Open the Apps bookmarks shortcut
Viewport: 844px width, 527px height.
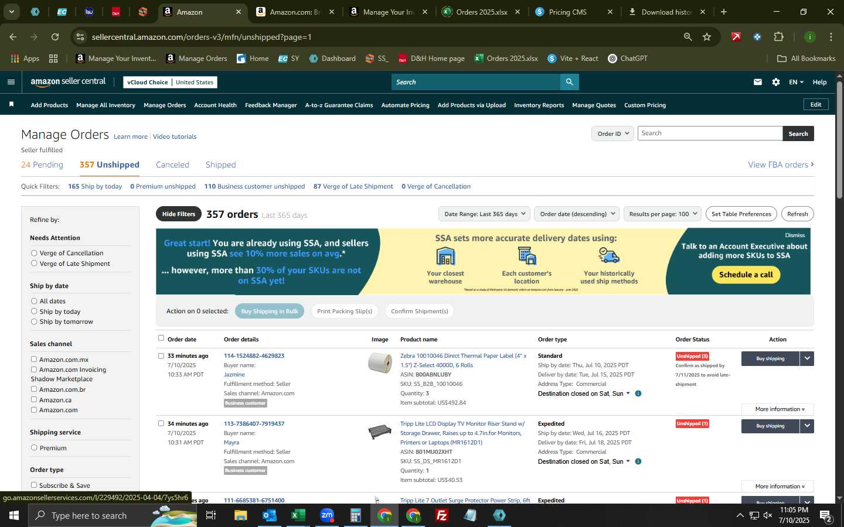(25, 59)
